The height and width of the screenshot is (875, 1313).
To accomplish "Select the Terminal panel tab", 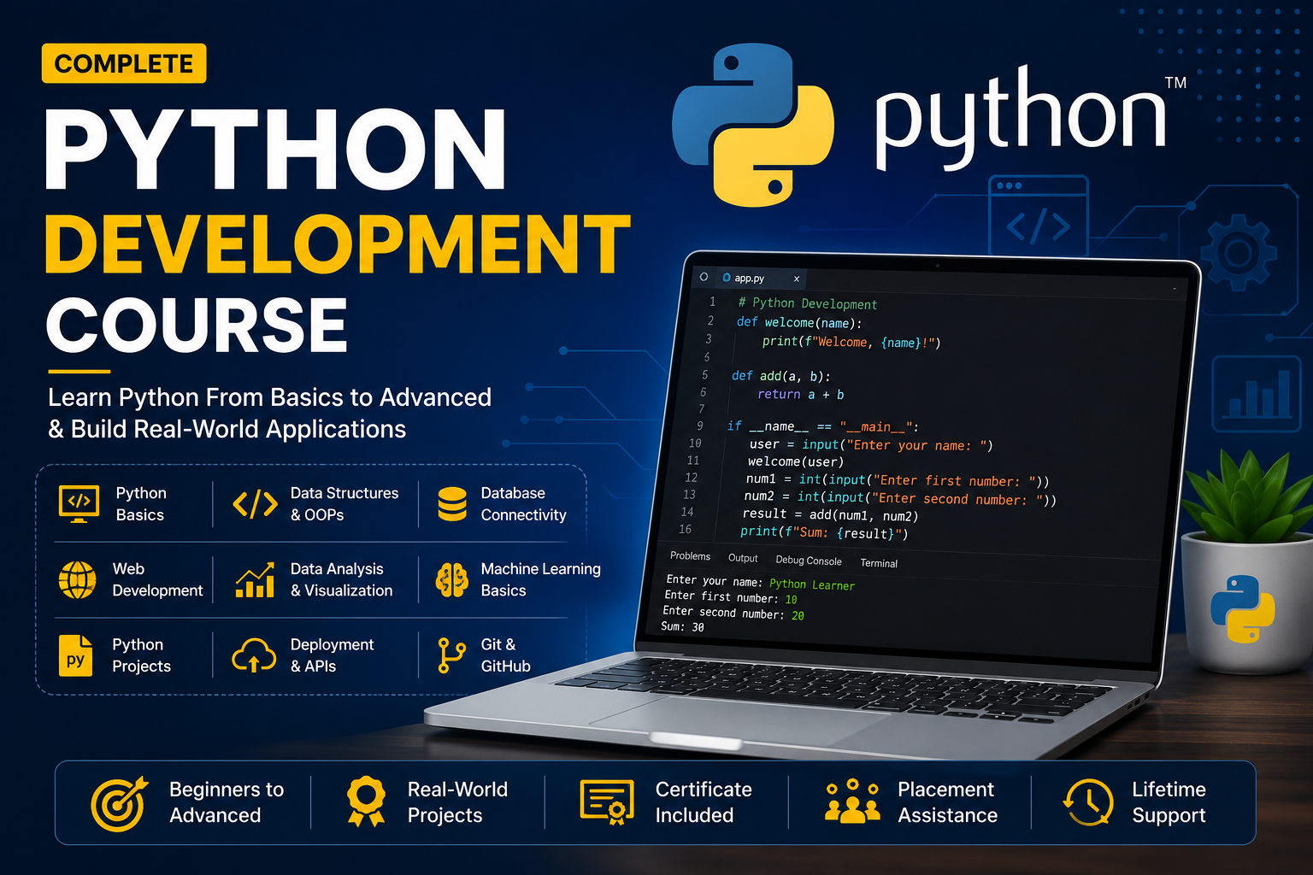I will tap(879, 563).
